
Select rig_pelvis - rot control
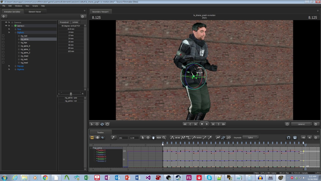pyautogui.click(x=71, y=101)
